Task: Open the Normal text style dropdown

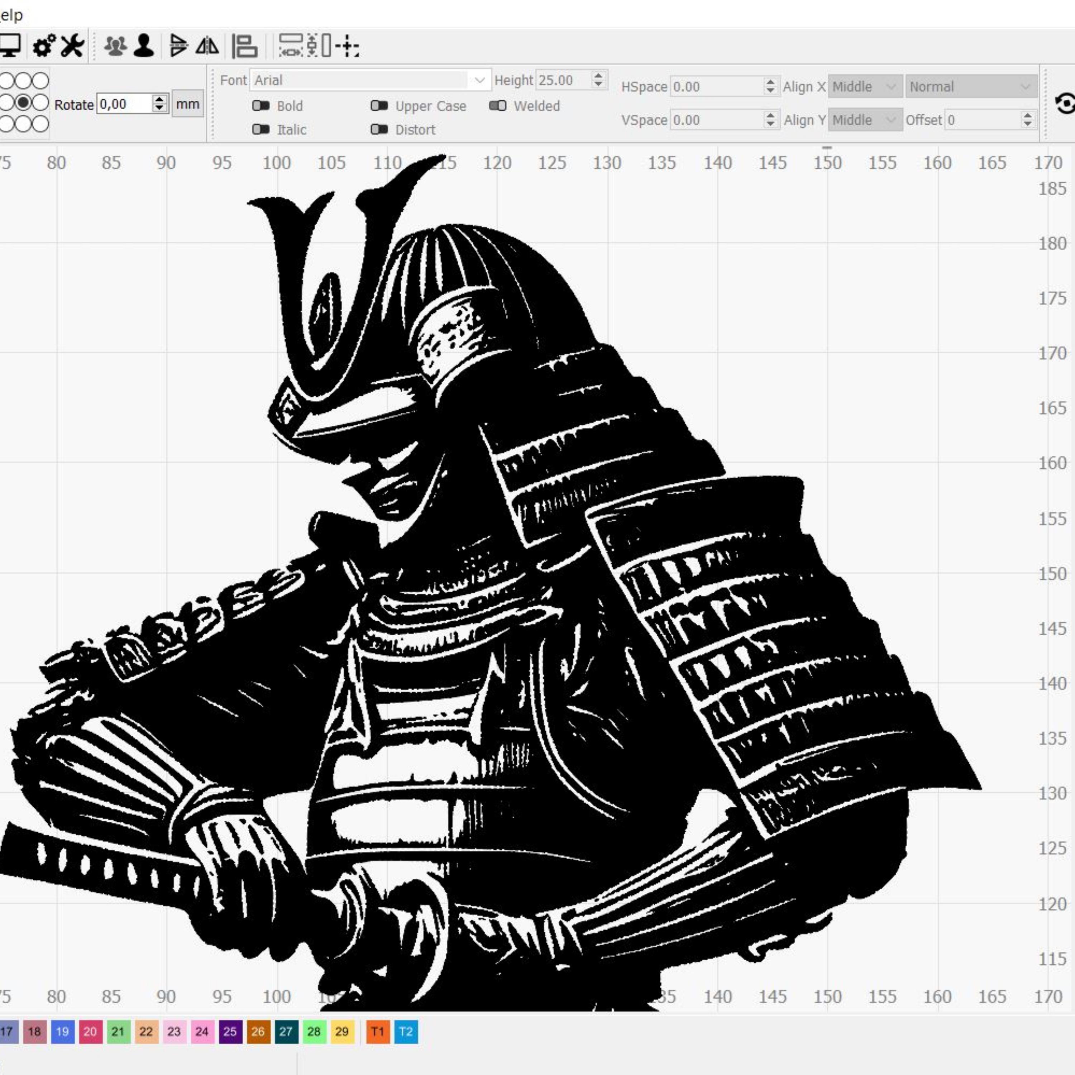Action: [971, 87]
